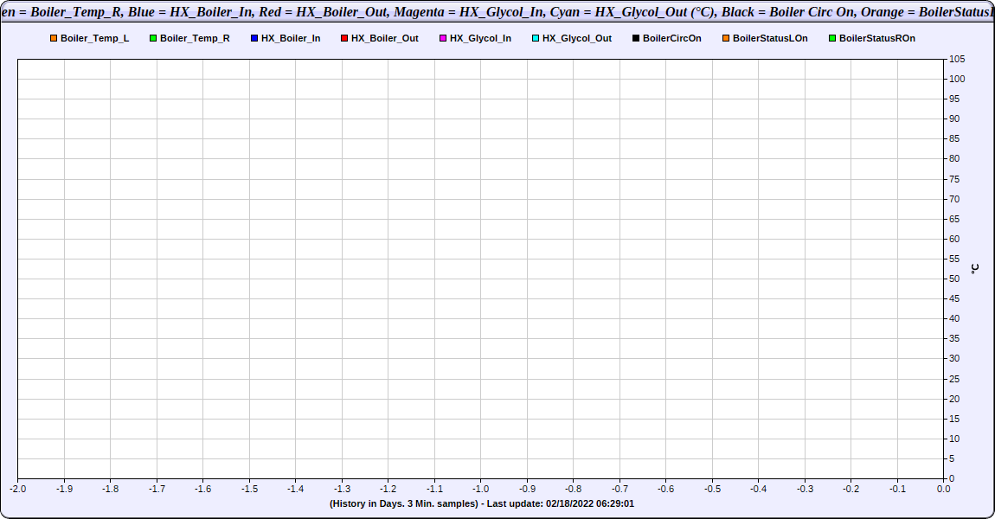Click the 75 value on the Y axis

(x=954, y=179)
